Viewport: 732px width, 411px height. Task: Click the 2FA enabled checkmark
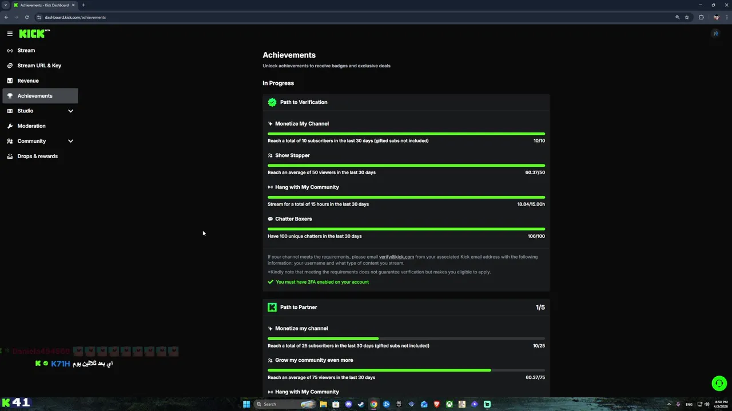[x=270, y=282]
